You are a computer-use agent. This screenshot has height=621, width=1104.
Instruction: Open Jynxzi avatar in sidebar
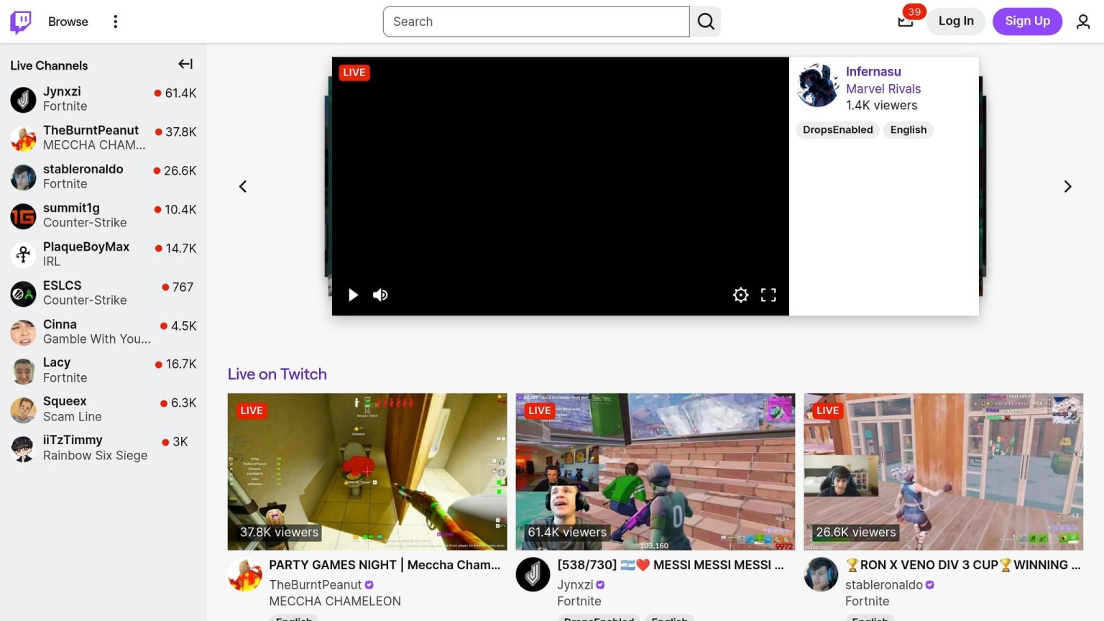pos(23,99)
